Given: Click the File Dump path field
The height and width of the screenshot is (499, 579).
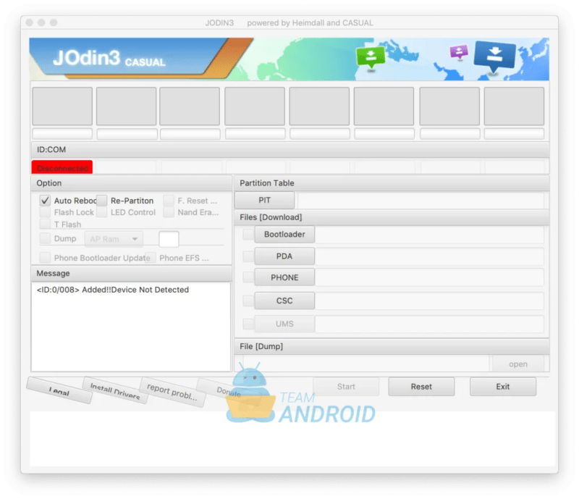Looking at the screenshot, I should 366,364.
